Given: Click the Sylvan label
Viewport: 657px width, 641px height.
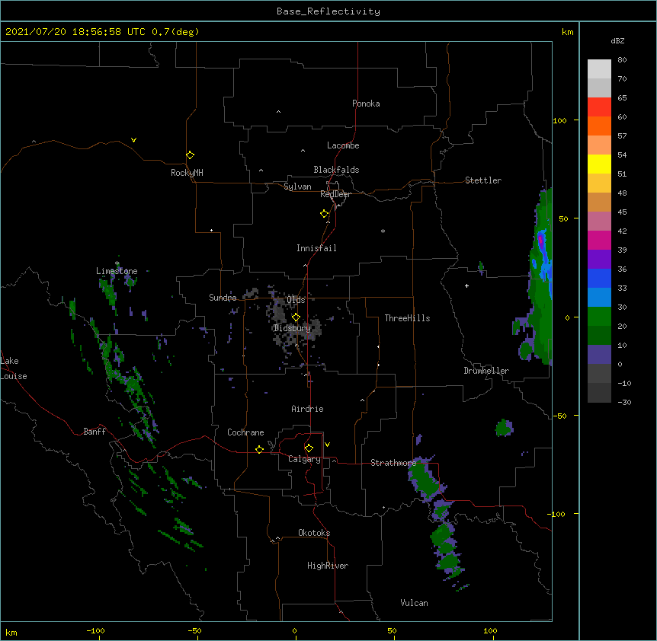Looking at the screenshot, I should (297, 187).
